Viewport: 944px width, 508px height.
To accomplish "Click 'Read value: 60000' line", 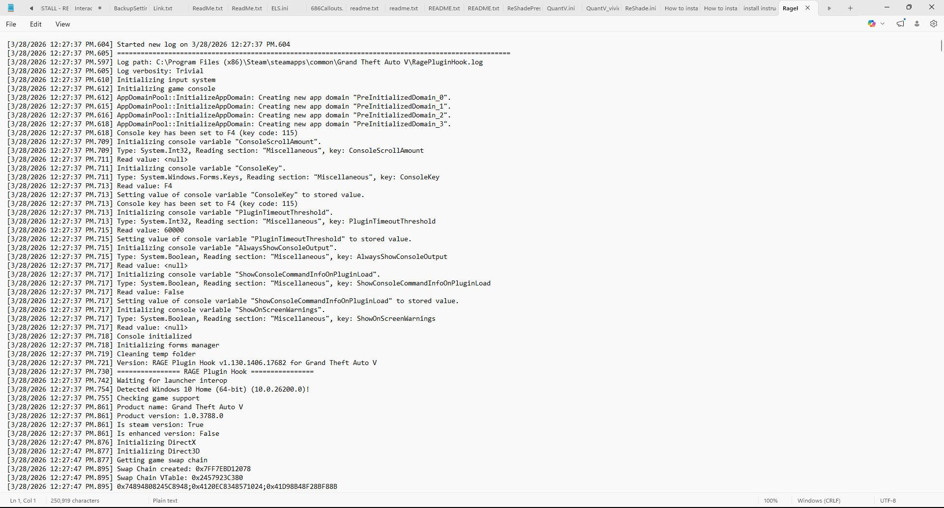I will coord(95,230).
